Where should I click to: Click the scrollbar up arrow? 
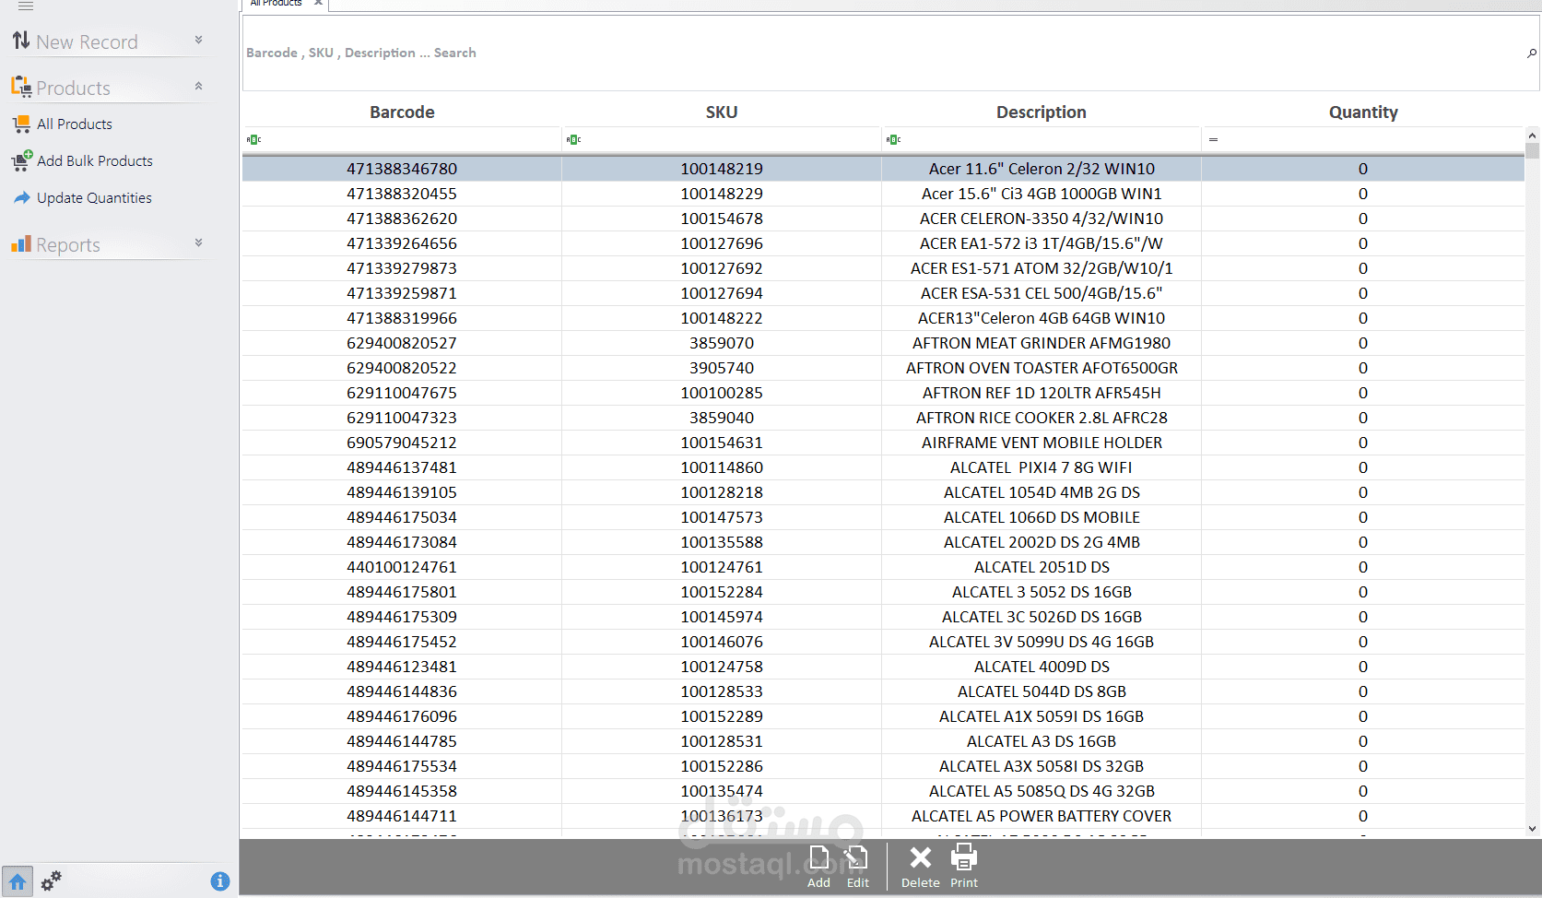1533,136
